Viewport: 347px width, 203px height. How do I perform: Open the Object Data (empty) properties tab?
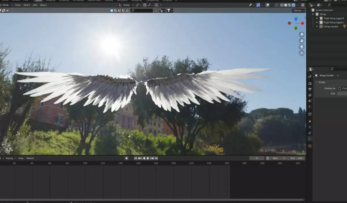pos(310,139)
